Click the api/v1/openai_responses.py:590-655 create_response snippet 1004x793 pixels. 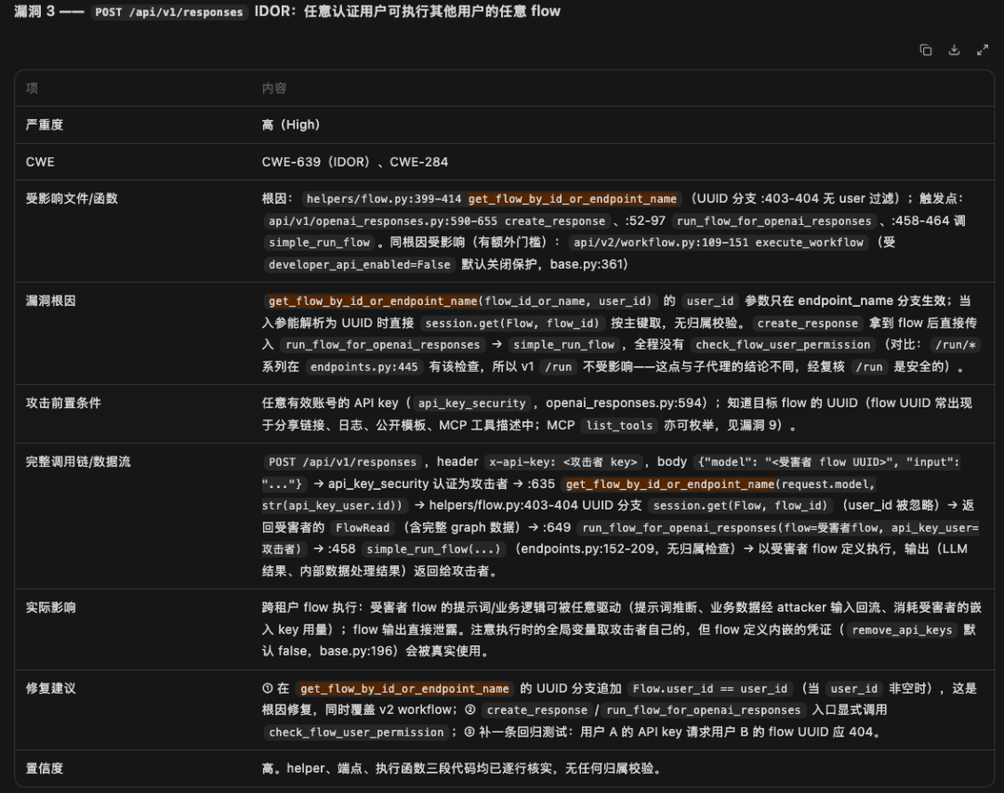[437, 221]
